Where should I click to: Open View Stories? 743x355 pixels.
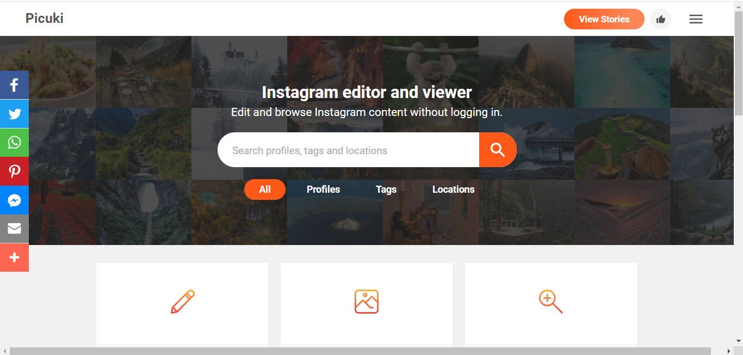pyautogui.click(x=604, y=19)
